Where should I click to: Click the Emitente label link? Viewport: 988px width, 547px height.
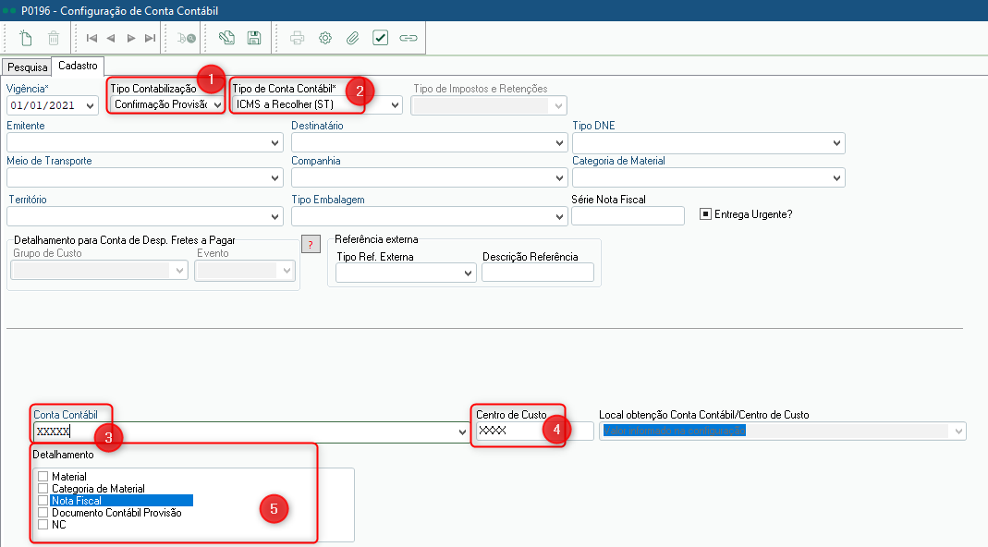pos(26,126)
